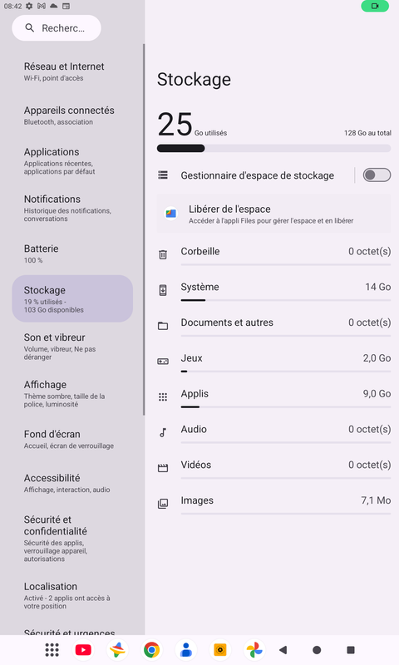The height and width of the screenshot is (665, 399).
Task: Open Notifications settings
Action: point(72,209)
